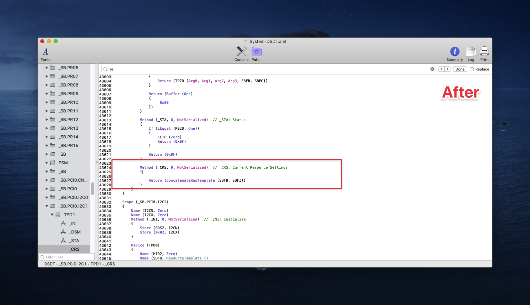Collapse the TPD1 device node
The height and width of the screenshot is (305, 530).
click(x=52, y=215)
